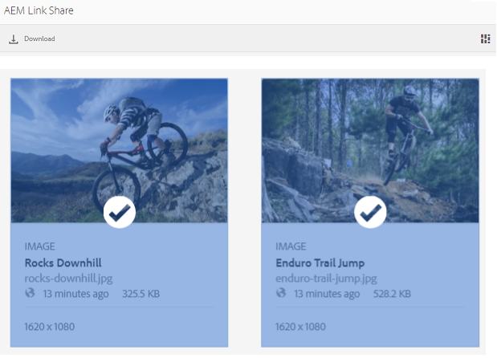Select the Enduro Trail Jump title
497x358 pixels.
click(x=320, y=263)
